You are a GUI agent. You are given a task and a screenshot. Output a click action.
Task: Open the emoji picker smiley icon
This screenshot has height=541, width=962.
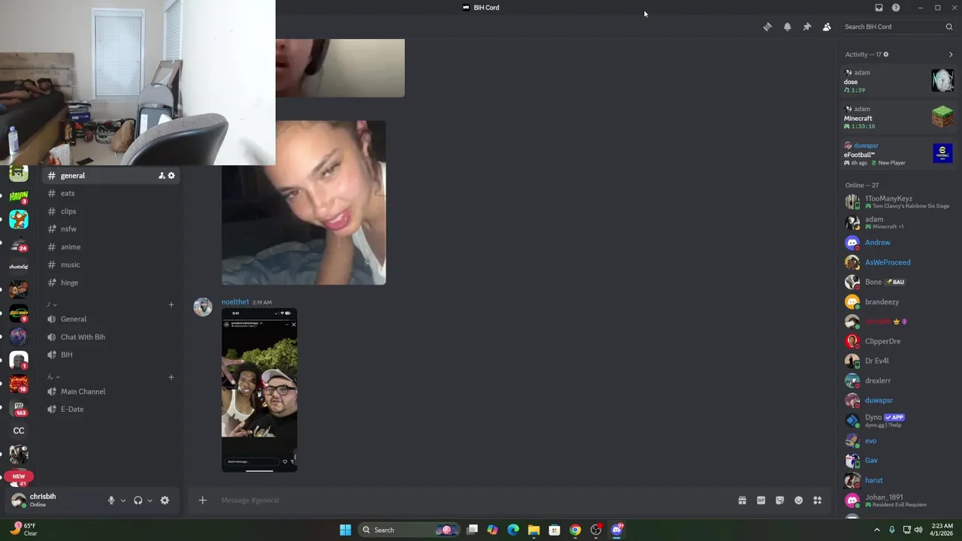pos(798,500)
